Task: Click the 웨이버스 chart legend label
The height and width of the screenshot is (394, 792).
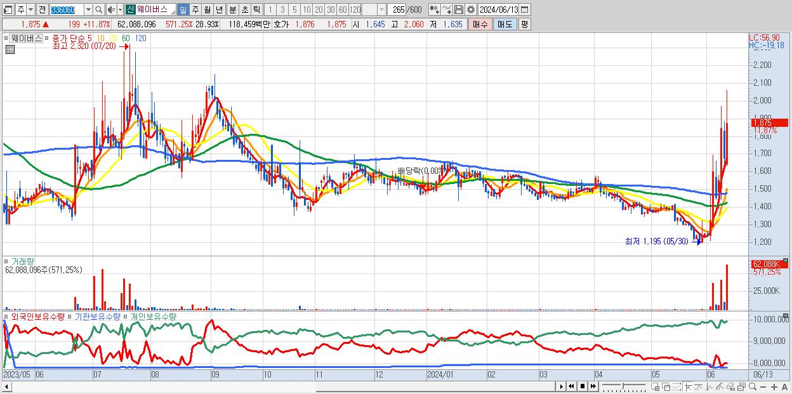Action: coord(25,38)
